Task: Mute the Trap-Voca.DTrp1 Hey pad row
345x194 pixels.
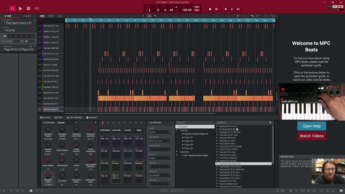Action: [60, 26]
